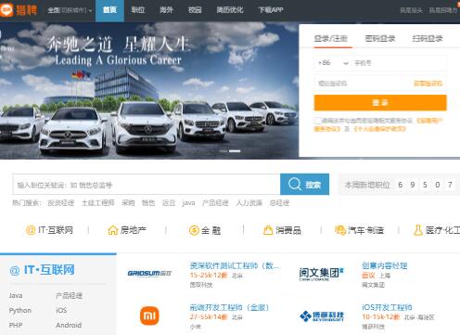Open the 金融 coin icon category

(x=194, y=230)
